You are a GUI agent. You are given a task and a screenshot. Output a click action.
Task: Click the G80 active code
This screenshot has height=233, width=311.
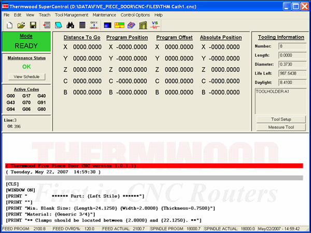tap(41, 110)
